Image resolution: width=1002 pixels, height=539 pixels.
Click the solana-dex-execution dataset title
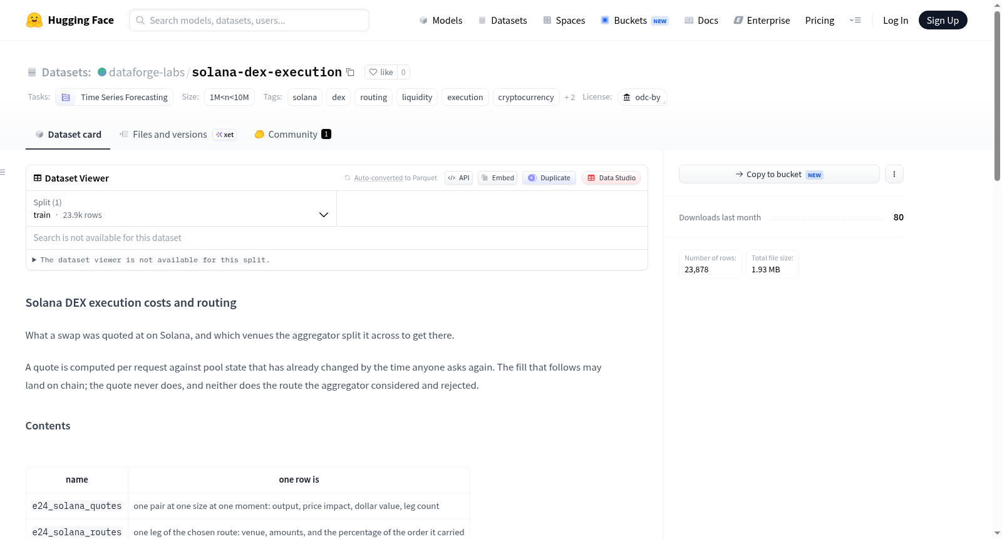point(267,72)
